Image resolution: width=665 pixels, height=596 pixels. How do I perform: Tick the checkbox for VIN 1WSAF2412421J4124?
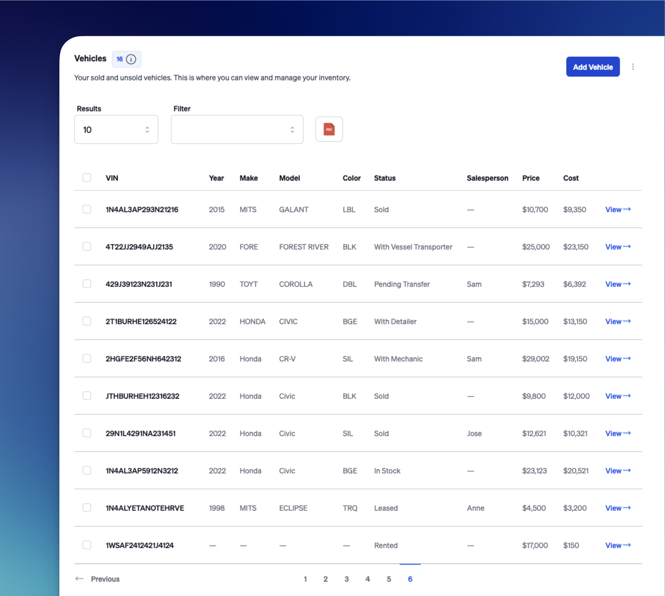[87, 545]
